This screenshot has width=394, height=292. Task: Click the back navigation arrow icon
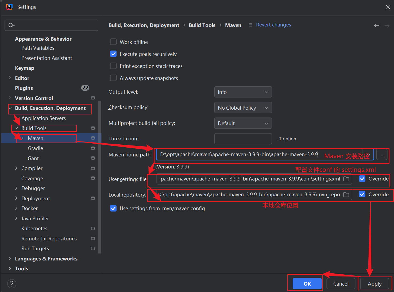click(x=377, y=26)
